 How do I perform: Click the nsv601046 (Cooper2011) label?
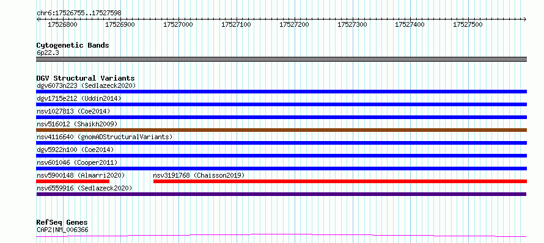(77, 162)
